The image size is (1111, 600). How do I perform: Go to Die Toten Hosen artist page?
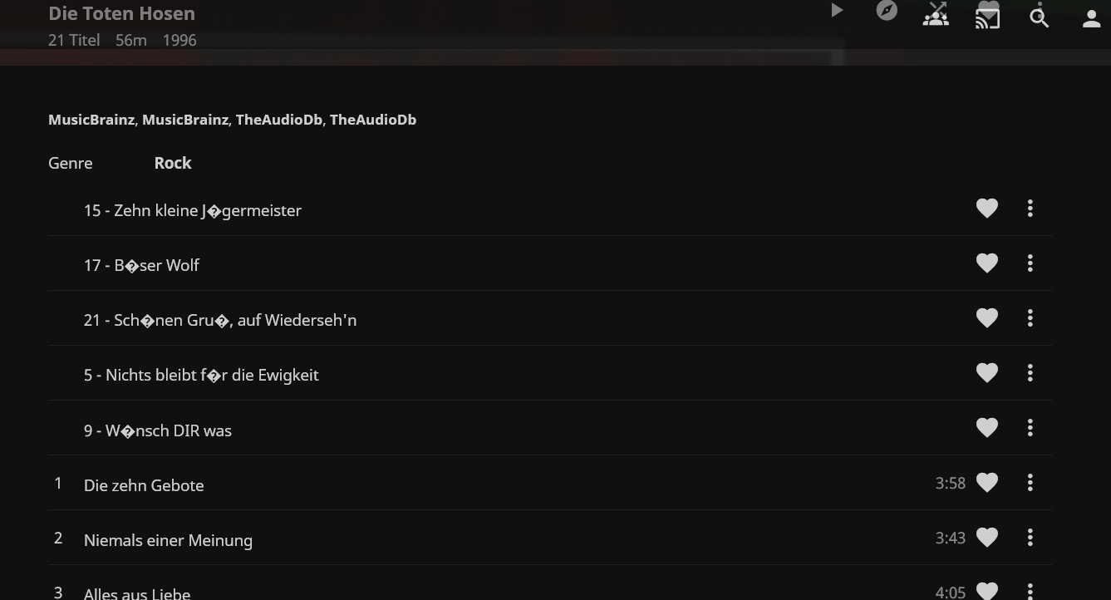click(x=121, y=13)
